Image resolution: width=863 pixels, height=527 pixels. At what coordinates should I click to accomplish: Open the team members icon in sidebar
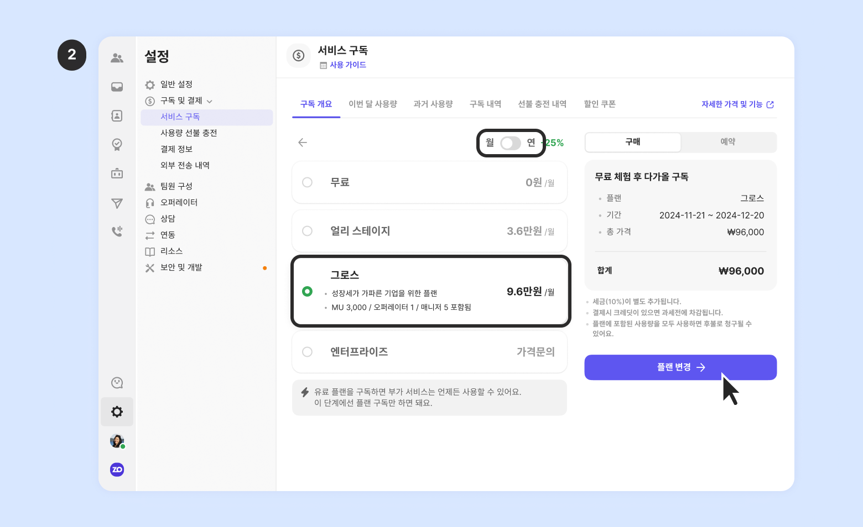pos(117,58)
